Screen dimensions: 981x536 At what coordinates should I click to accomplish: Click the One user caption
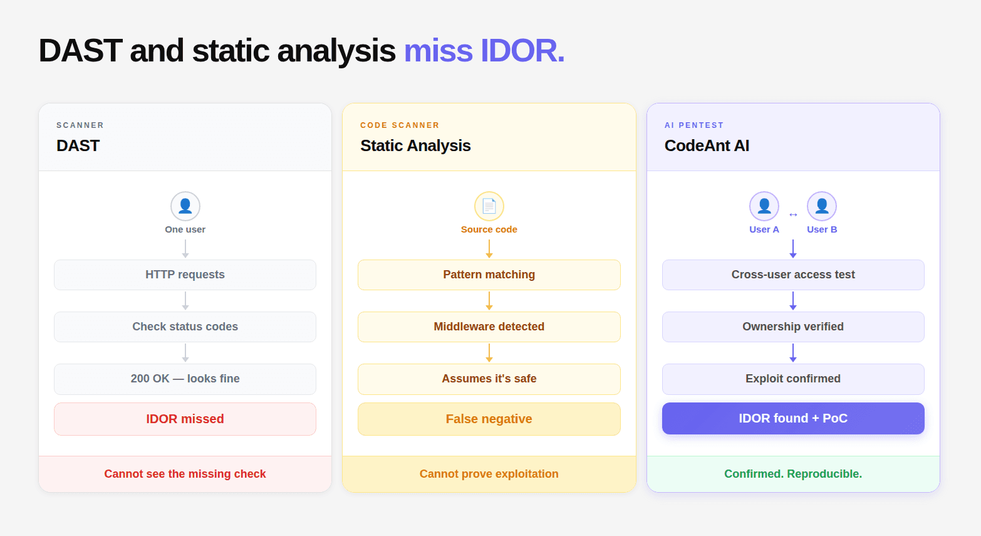click(185, 229)
